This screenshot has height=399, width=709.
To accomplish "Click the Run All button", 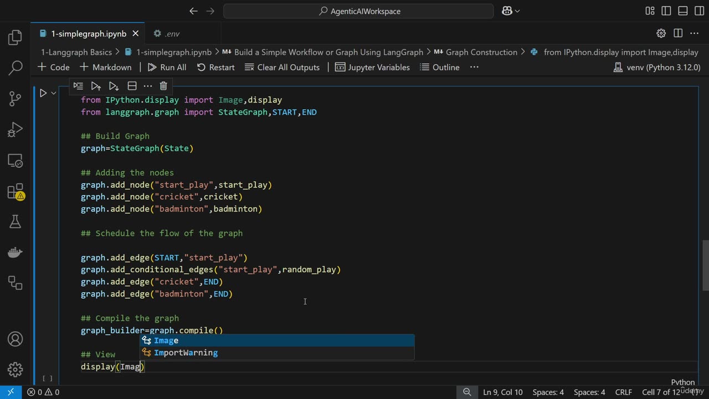I will [167, 67].
